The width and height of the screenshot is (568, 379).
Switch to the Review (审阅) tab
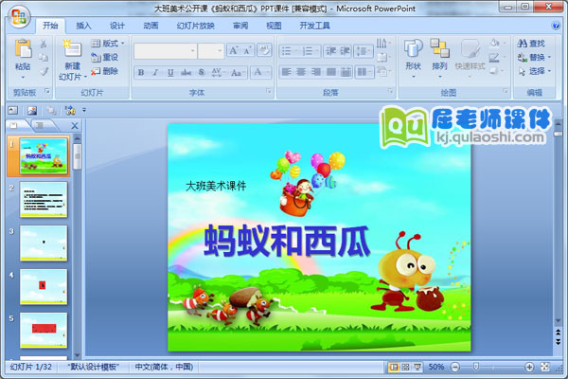point(240,26)
